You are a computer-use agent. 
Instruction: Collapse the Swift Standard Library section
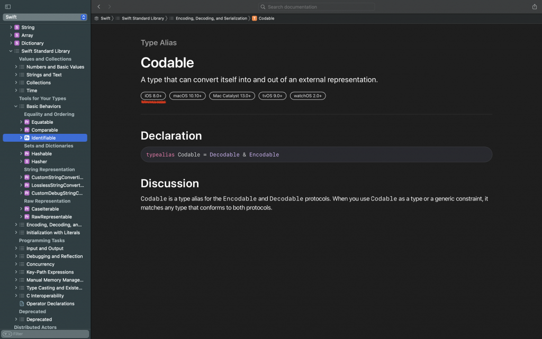11,51
